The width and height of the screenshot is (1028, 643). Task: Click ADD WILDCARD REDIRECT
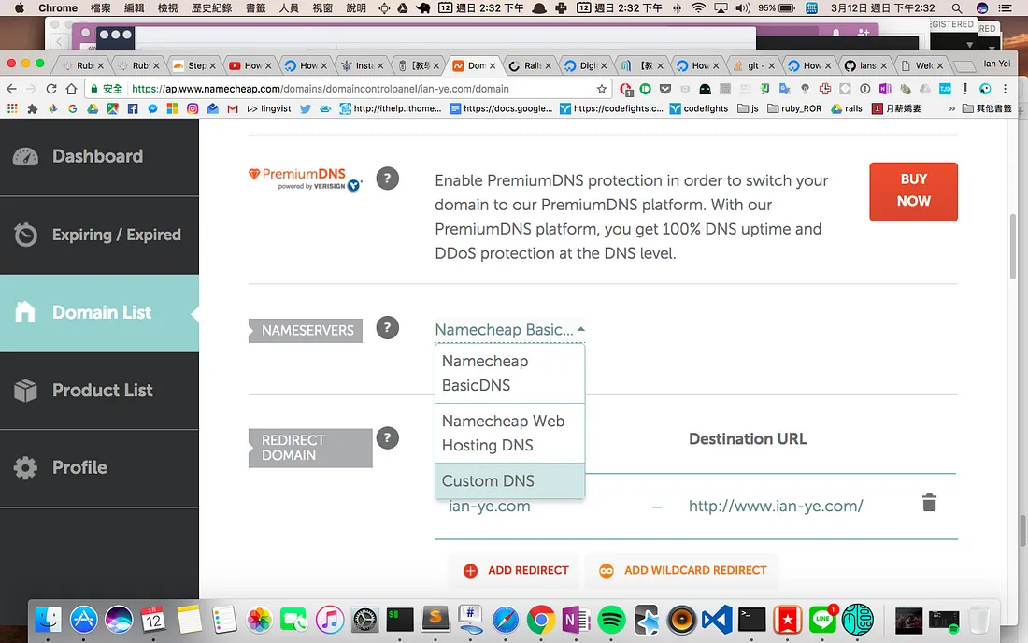click(683, 570)
